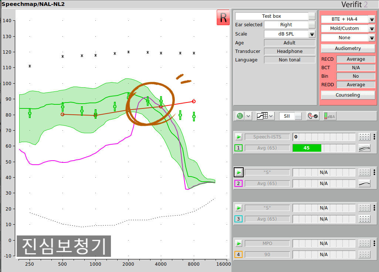The image size is (379, 272).
Task: Start the MPO test playback
Action: tap(238, 244)
